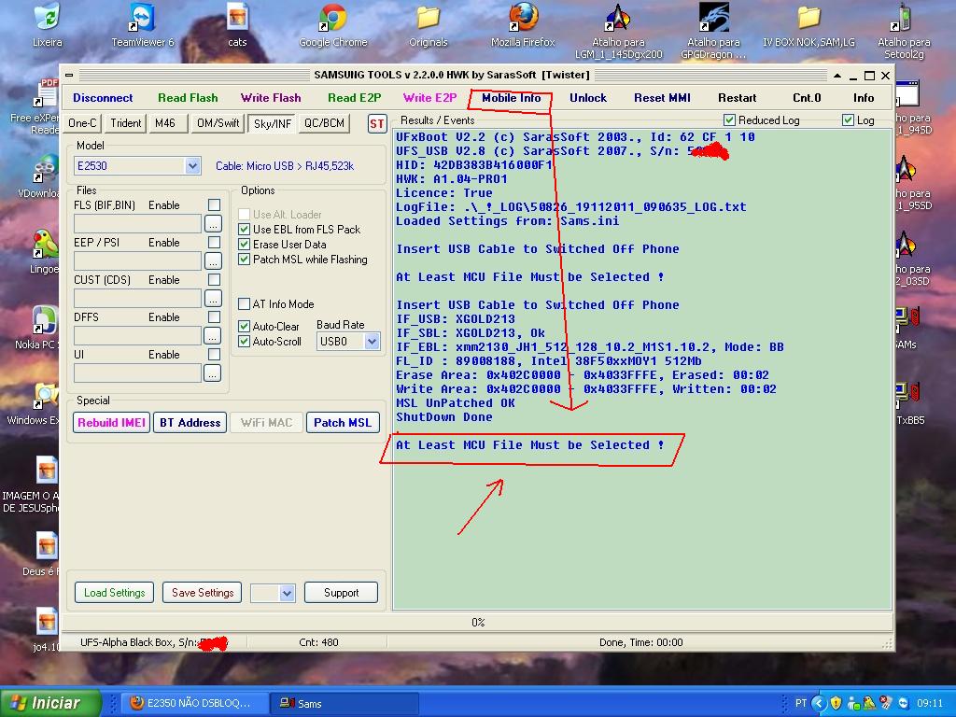Click Write Flash button

(271, 97)
